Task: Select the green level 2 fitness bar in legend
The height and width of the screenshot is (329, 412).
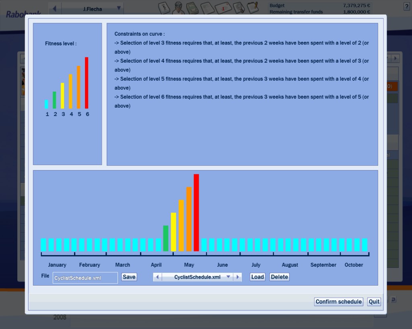Action: (54, 100)
